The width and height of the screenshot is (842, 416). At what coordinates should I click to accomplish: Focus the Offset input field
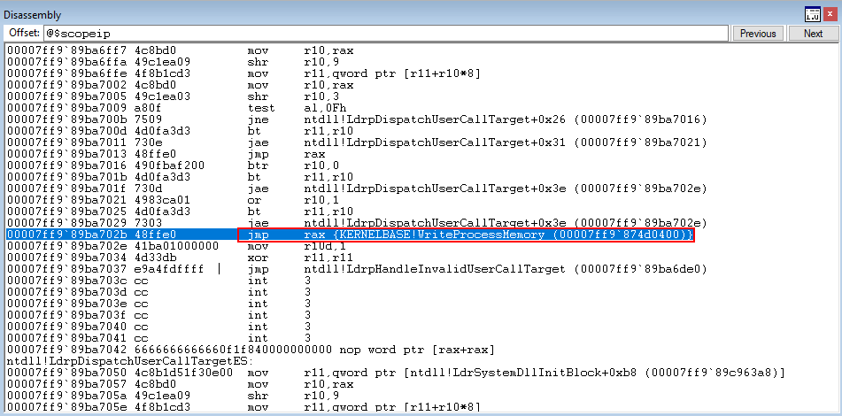pyautogui.click(x=384, y=34)
